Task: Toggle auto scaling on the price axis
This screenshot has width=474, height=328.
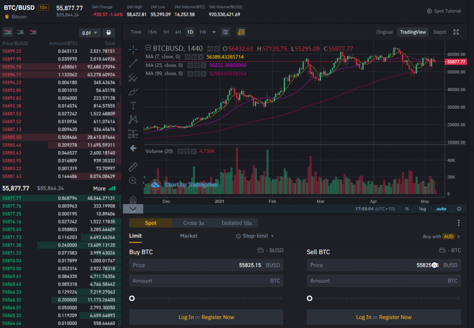Action: [x=441, y=209]
